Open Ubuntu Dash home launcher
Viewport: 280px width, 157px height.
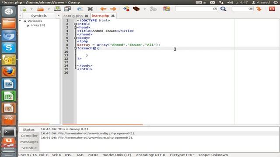tap(9, 12)
